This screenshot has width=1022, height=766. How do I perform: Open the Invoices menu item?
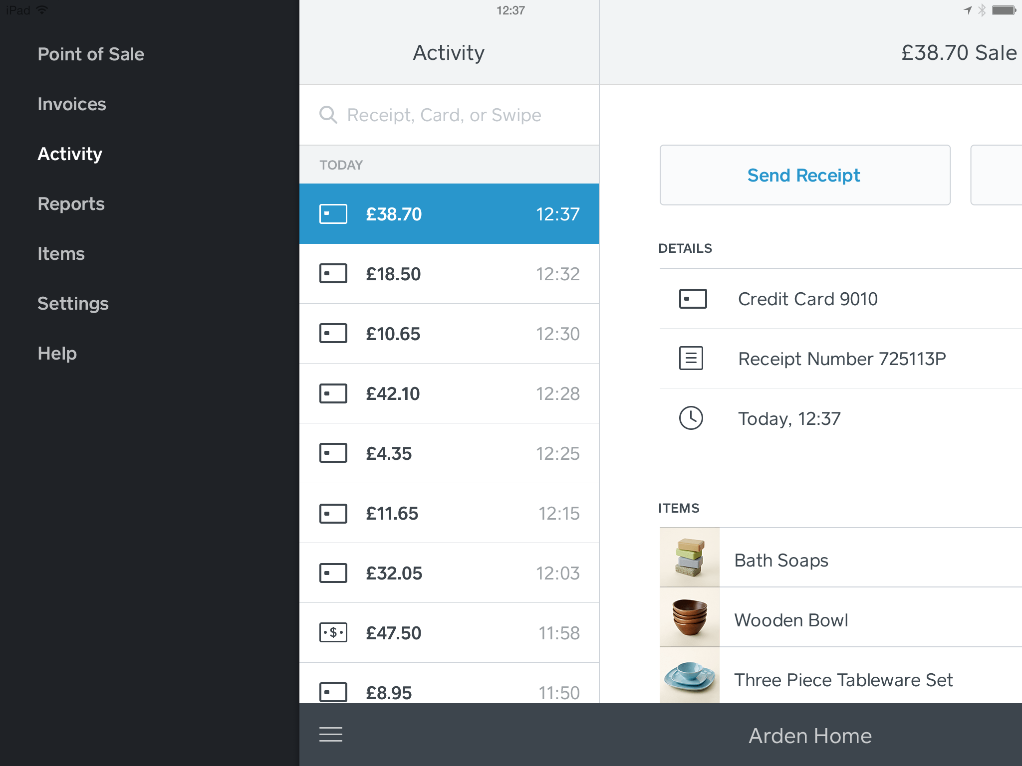pos(72,104)
